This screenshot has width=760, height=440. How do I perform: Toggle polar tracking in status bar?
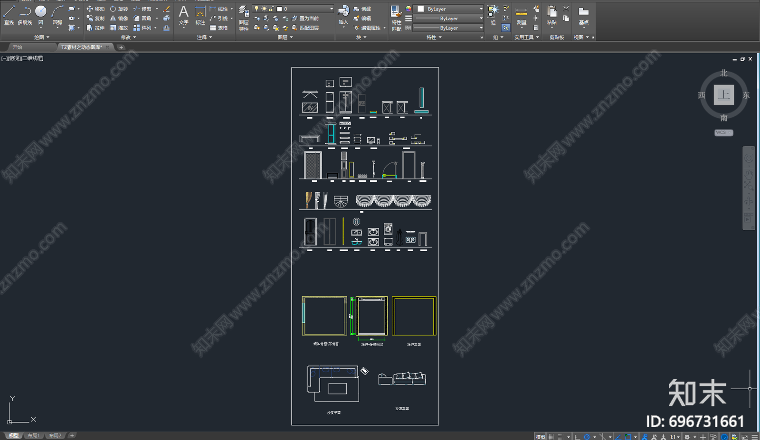coord(587,437)
